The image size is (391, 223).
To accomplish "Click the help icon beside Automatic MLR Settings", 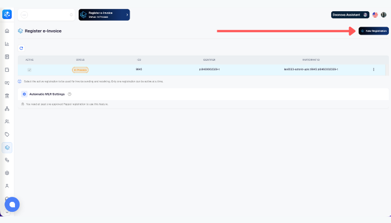I will [x=70, y=94].
